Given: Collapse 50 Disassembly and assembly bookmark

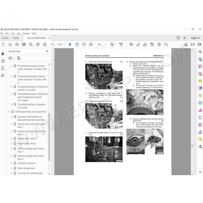Looking at the screenshot, I should tap(9, 112).
